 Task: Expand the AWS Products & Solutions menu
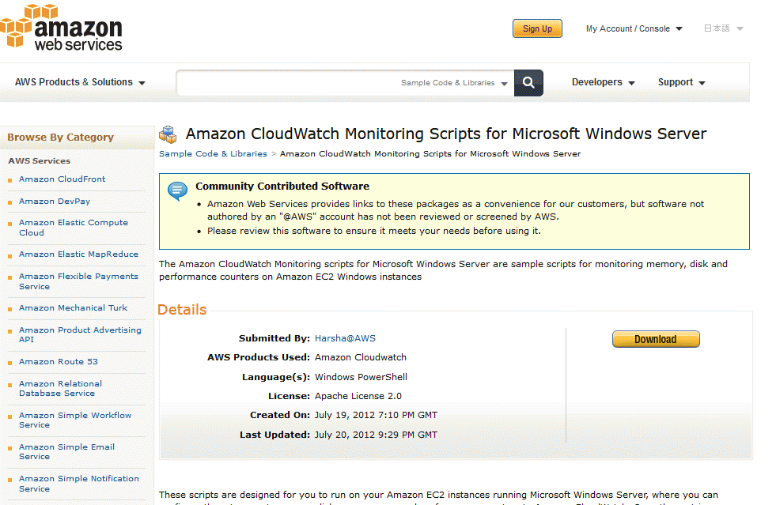(80, 82)
